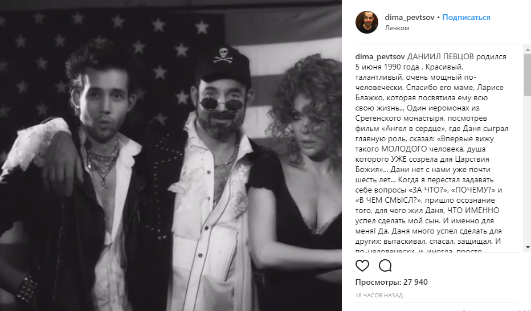Open the dima_pevtsov profile avatar picture
Image resolution: width=531 pixels, height=311 pixels.
point(367,22)
